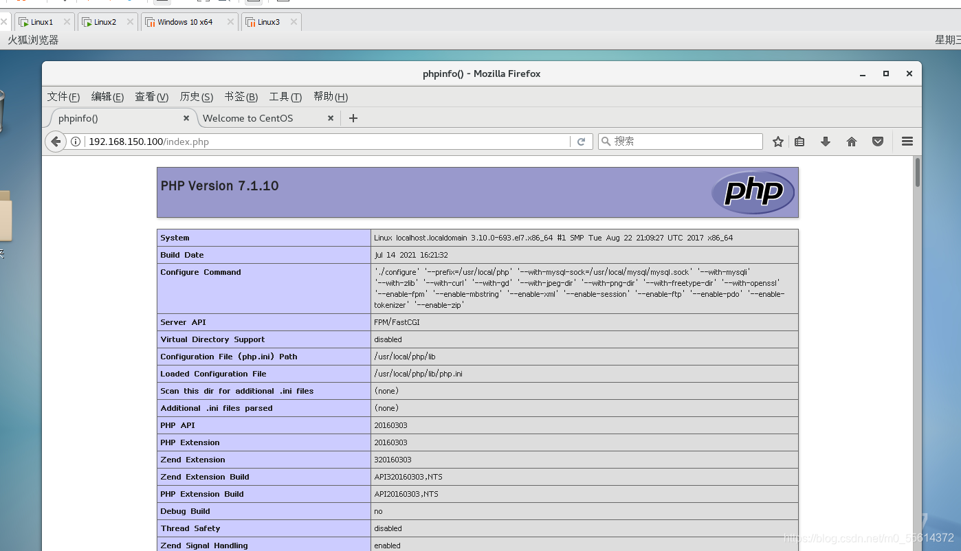Open the Firefox hamburger menu
Image resolution: width=961 pixels, height=551 pixels.
[x=907, y=142]
